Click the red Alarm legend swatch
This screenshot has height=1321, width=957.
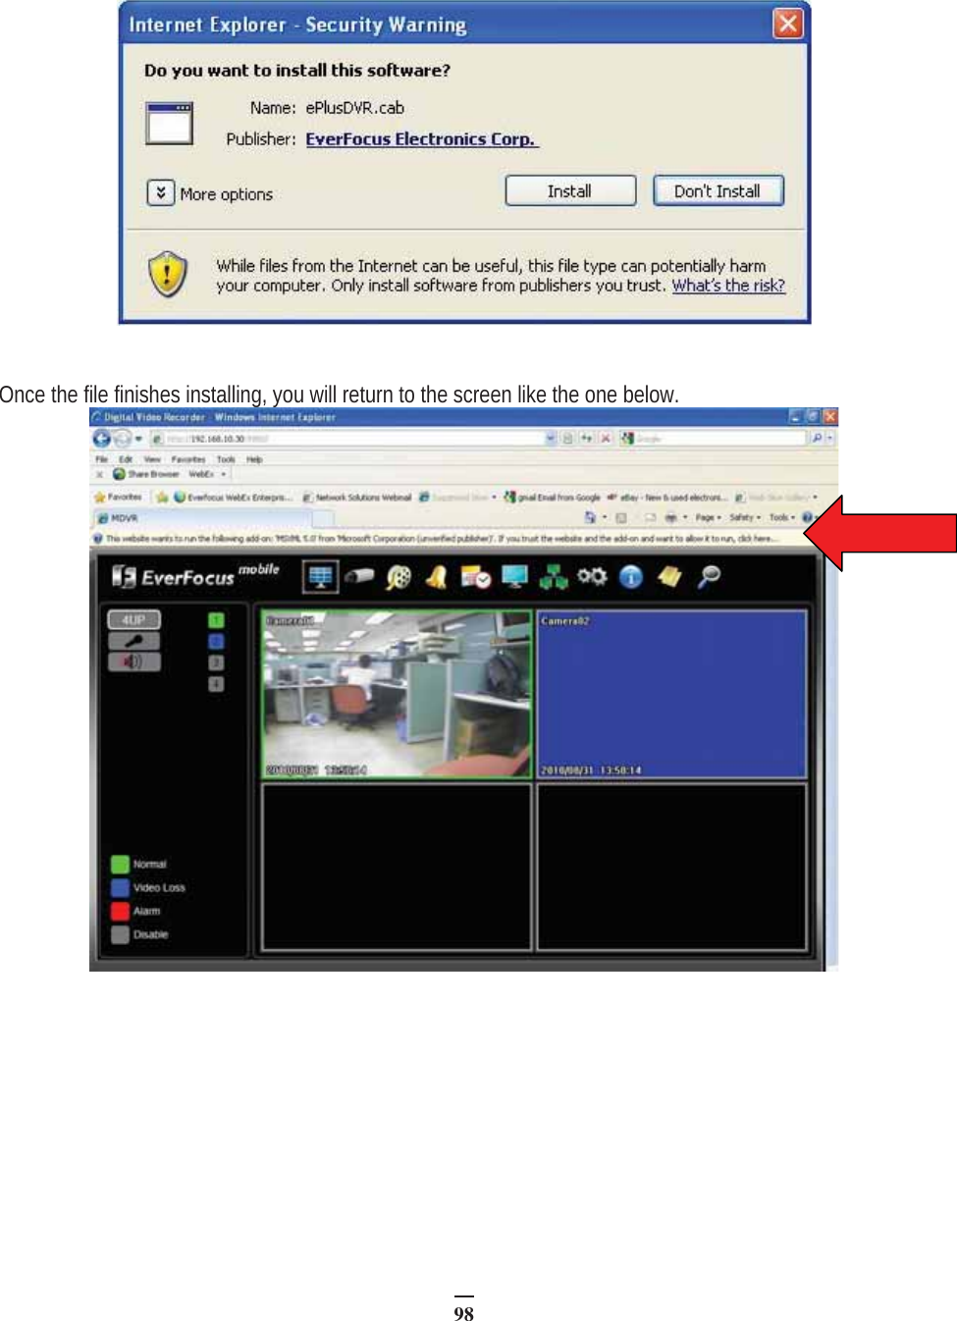click(120, 912)
